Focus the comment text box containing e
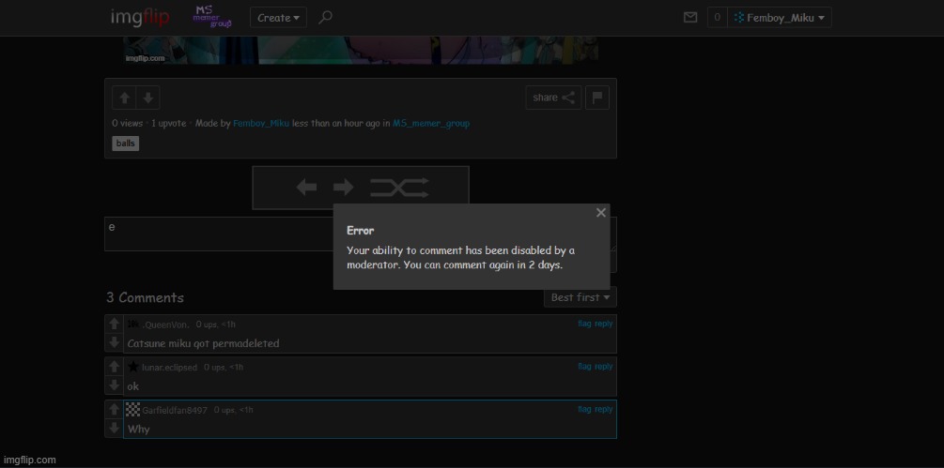The width and height of the screenshot is (944, 468). (x=219, y=234)
